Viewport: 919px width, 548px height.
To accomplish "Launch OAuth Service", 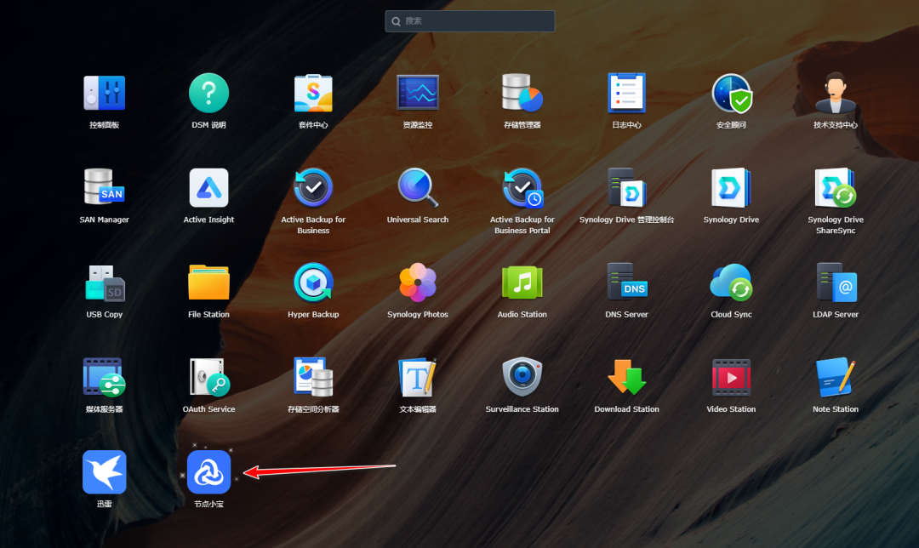I will pyautogui.click(x=208, y=378).
